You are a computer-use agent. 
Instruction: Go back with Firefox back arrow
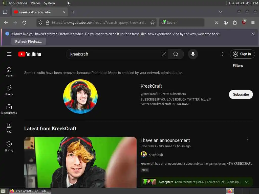[x=6, y=22]
